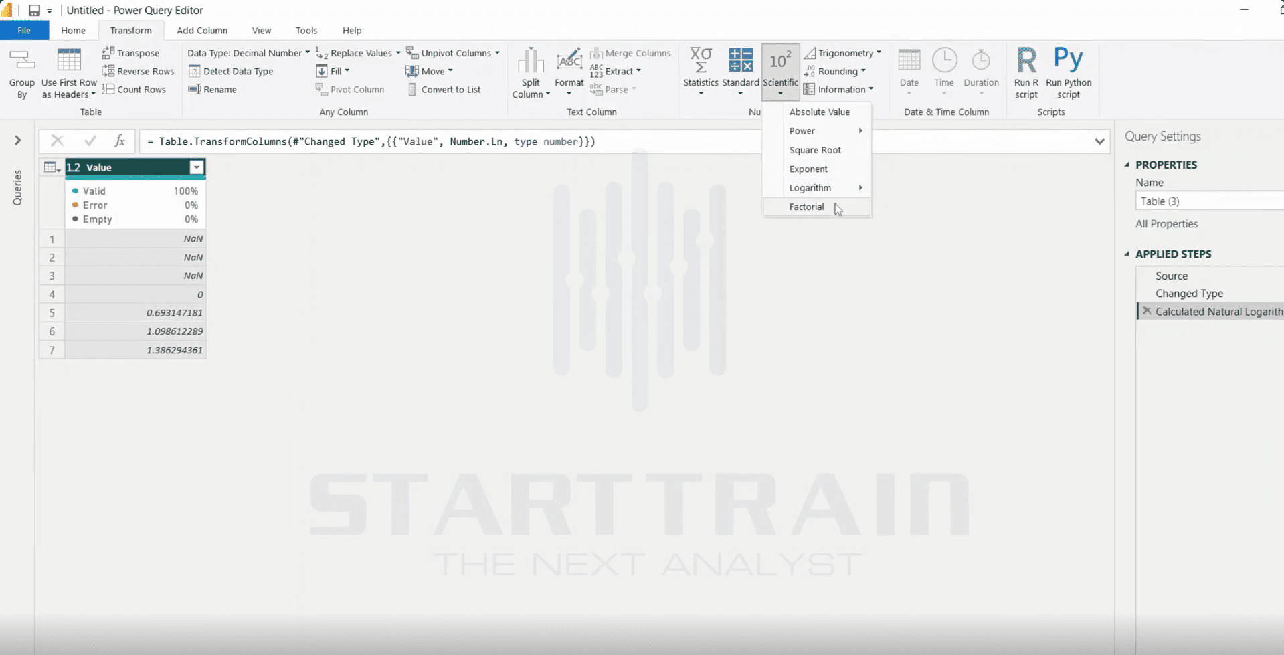Click Use First Row as Headers icon
This screenshot has width=1284, height=655.
[69, 60]
